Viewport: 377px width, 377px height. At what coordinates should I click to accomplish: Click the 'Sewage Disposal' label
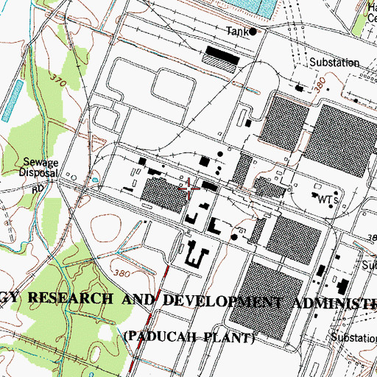(x=39, y=167)
